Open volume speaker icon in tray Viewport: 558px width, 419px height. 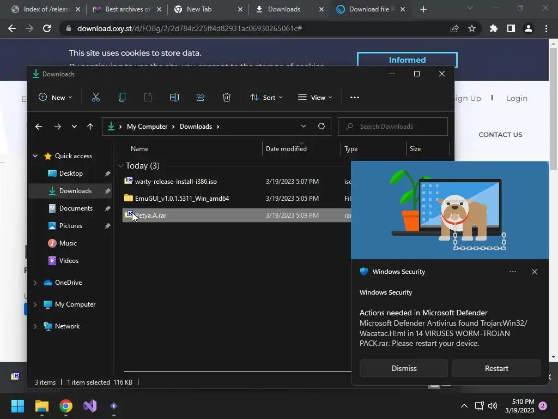tap(493, 406)
